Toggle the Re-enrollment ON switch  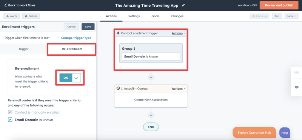pyautogui.click(x=70, y=78)
